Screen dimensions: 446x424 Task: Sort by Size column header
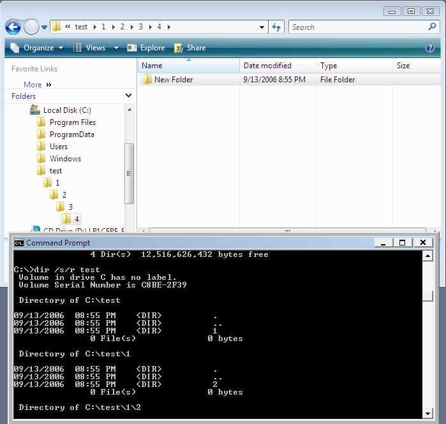coord(417,66)
